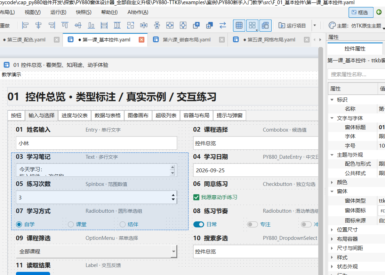Click the green back arrow icon
Image resolution: width=385 pixels, height=275 pixels.
[x=379, y=12]
